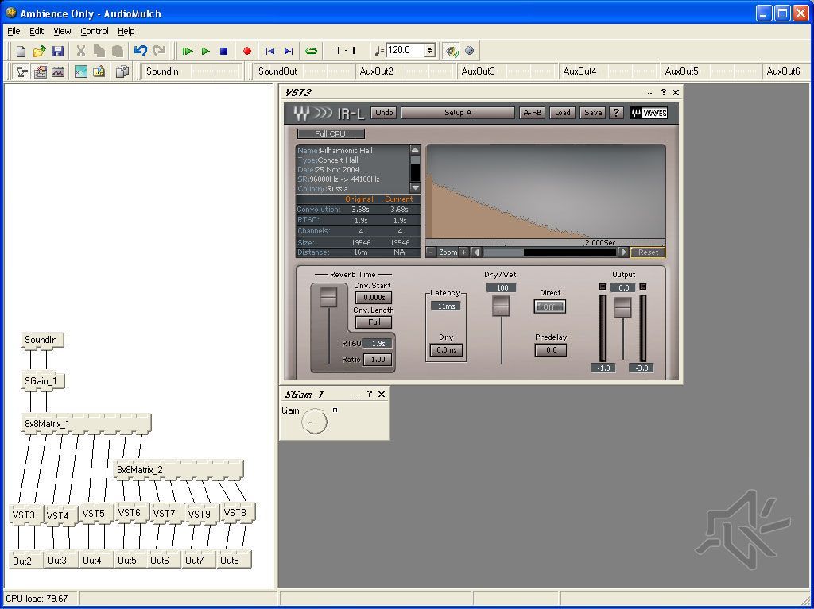Jump to the previous marker in the transport
The width and height of the screenshot is (814, 609).
click(270, 51)
